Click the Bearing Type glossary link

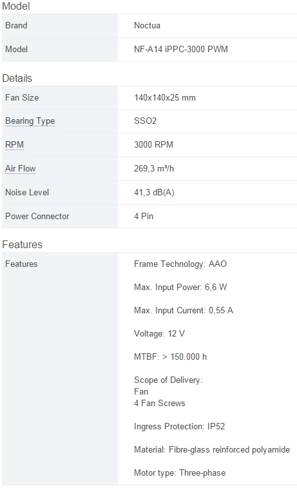click(x=30, y=121)
